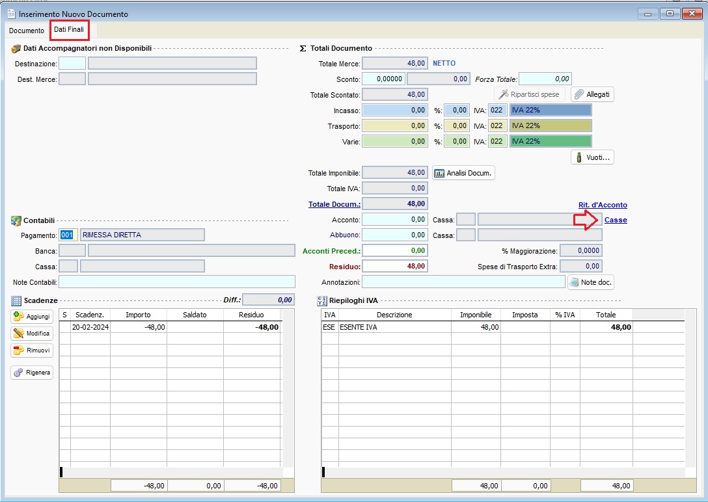Click the Ripartisci spese button
This screenshot has width=708, height=502.
point(528,94)
